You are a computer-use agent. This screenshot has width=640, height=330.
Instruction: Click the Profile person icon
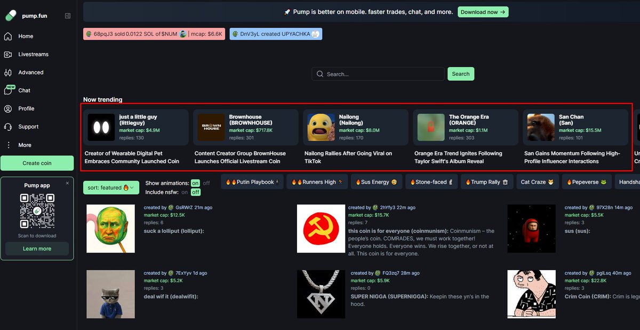tap(8, 109)
